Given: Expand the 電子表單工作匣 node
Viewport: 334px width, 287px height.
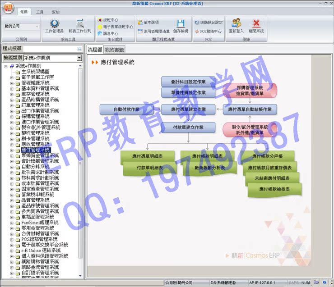Looking at the screenshot, I should pyautogui.click(x=12, y=78).
